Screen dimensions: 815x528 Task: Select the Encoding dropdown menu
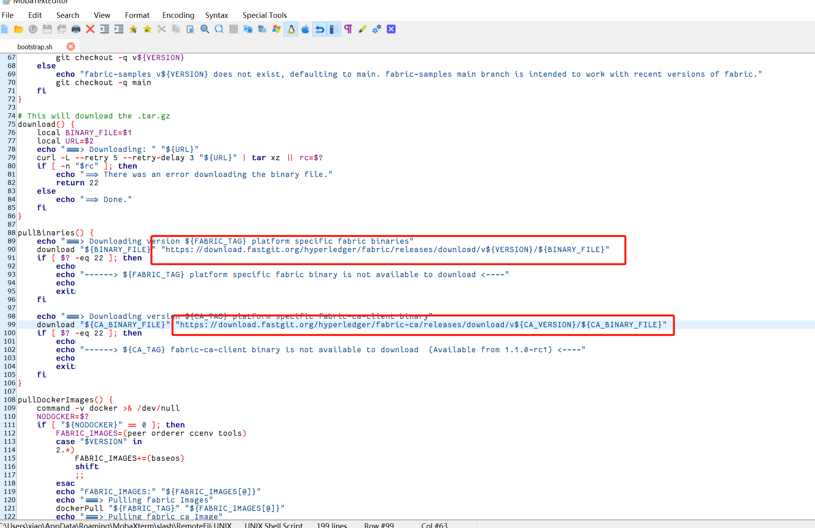[177, 15]
